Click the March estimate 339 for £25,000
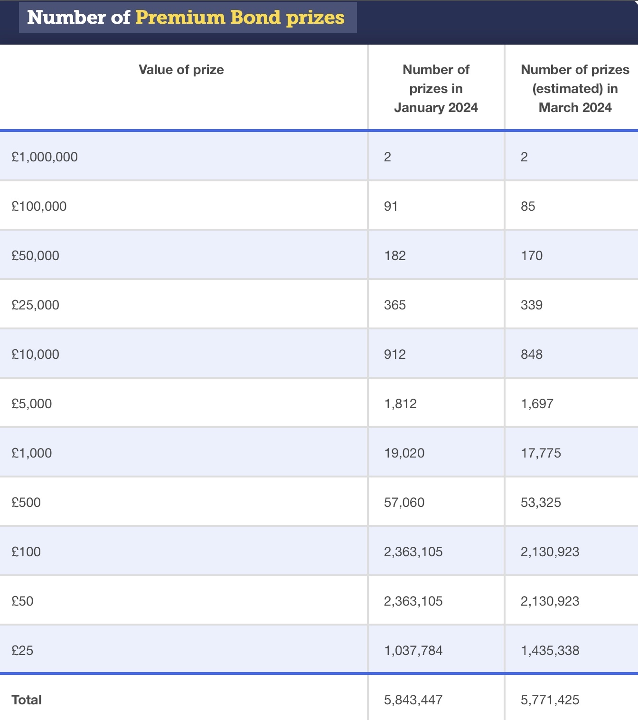Viewport: 638px width, 720px height. coord(531,305)
